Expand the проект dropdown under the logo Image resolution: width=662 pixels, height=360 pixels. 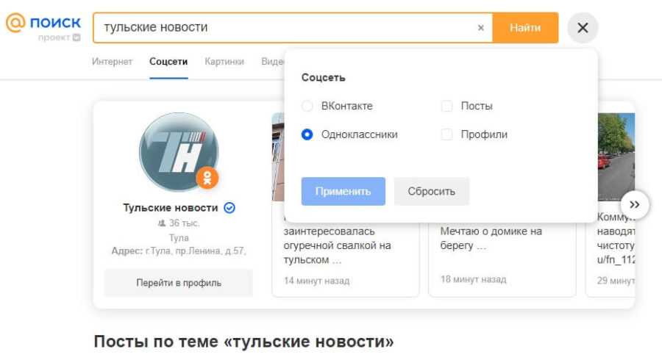pyautogui.click(x=76, y=37)
